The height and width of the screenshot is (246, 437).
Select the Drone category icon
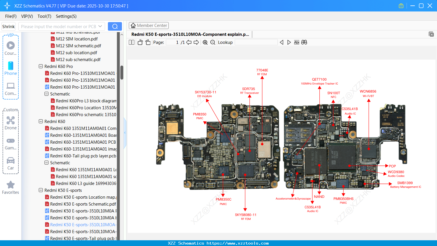coord(11,120)
